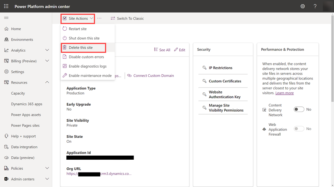Click the Delete trash can icon
Image resolution: width=334 pixels, height=187 pixels.
[x=65, y=48]
